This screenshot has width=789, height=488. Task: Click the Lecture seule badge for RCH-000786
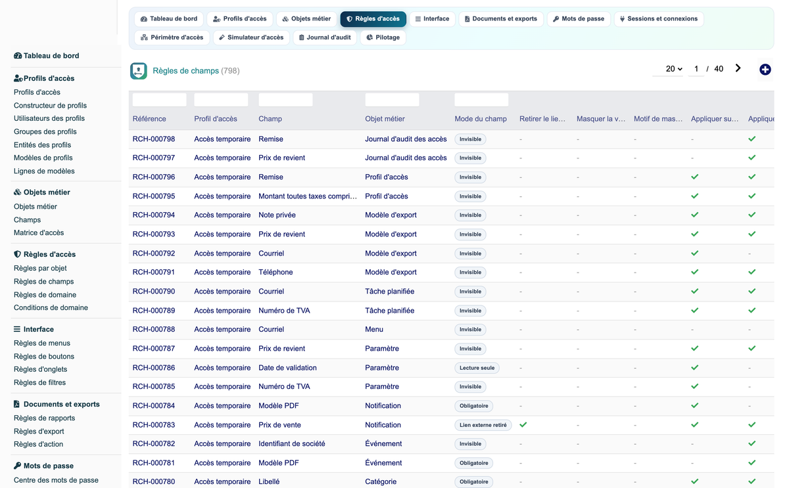tap(477, 368)
